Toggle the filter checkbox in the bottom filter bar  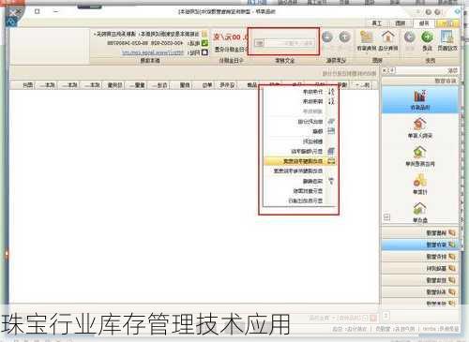coord(365,318)
